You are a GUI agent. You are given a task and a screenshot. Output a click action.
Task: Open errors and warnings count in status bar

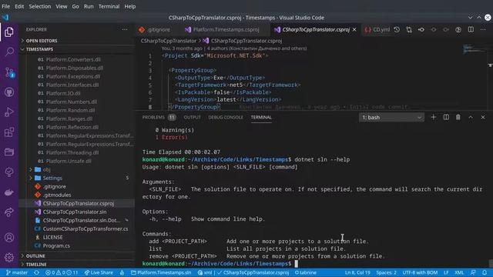tap(62, 272)
